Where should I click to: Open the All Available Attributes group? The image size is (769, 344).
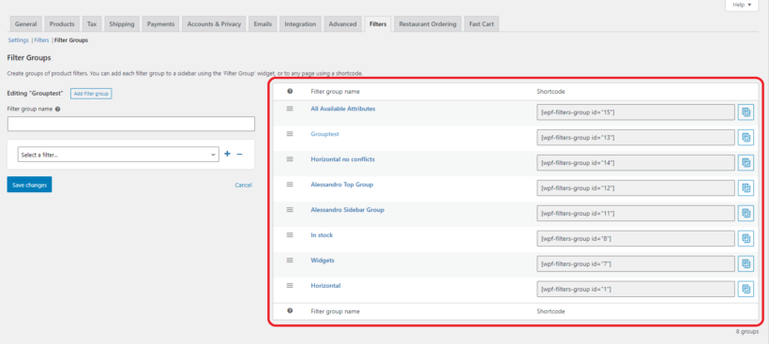[x=343, y=109]
